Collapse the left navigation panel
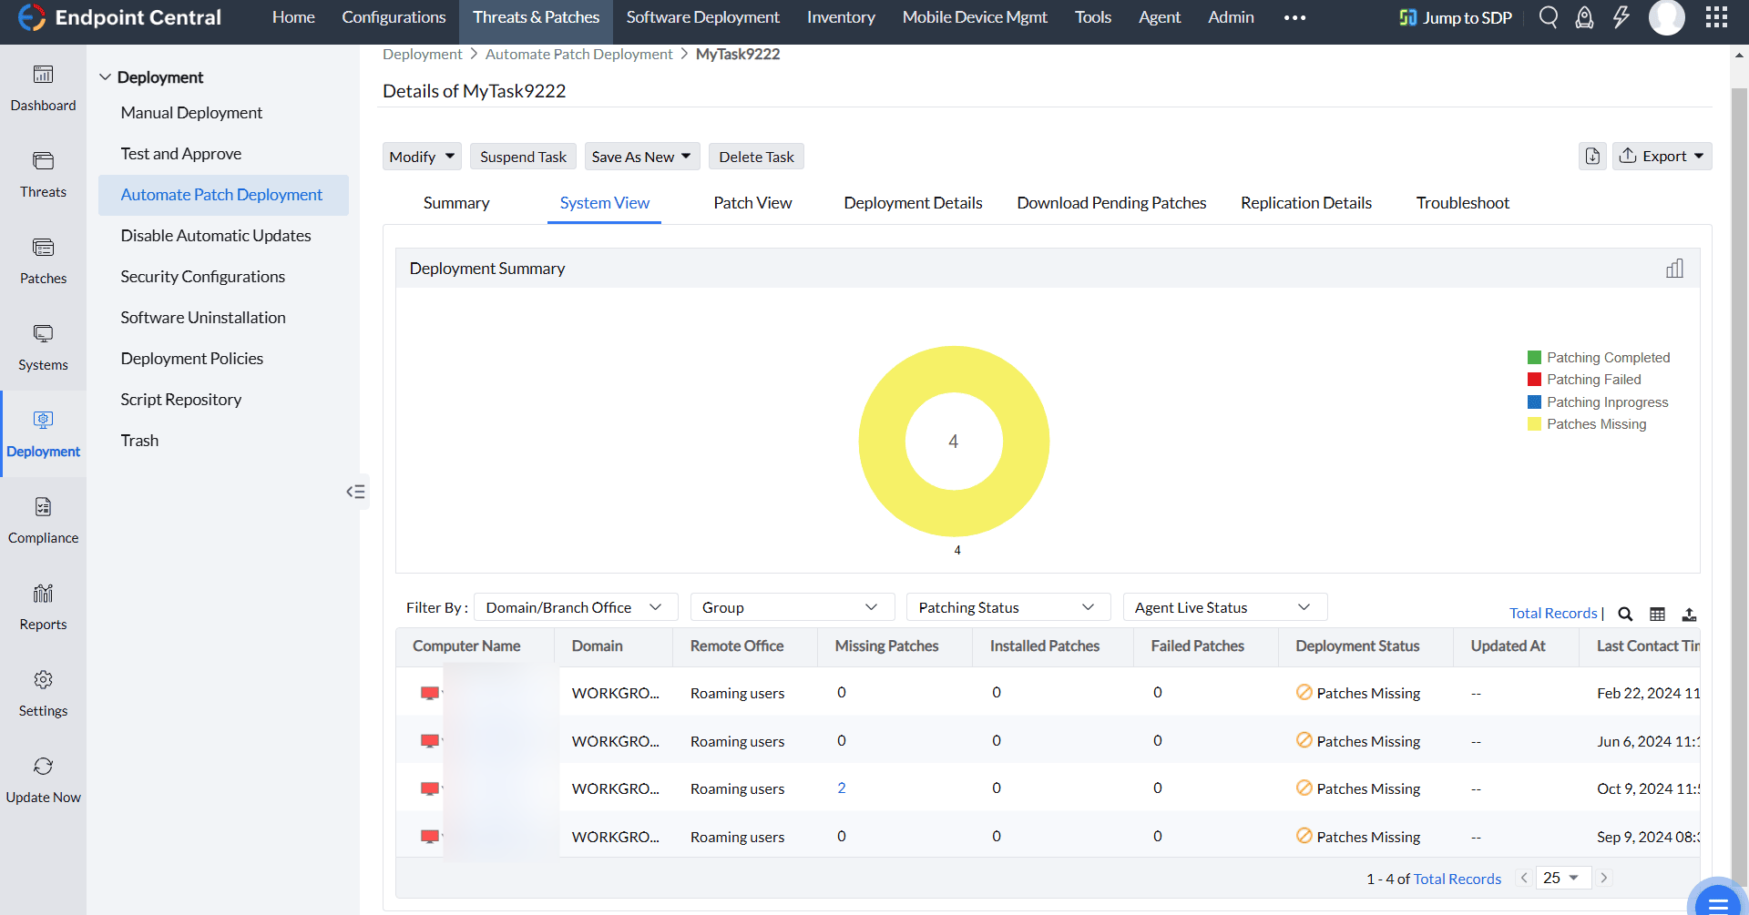1749x915 pixels. pyautogui.click(x=355, y=492)
